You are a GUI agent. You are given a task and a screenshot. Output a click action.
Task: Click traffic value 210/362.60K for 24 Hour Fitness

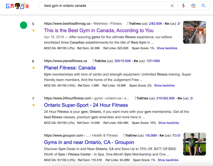[x=166, y=98]
